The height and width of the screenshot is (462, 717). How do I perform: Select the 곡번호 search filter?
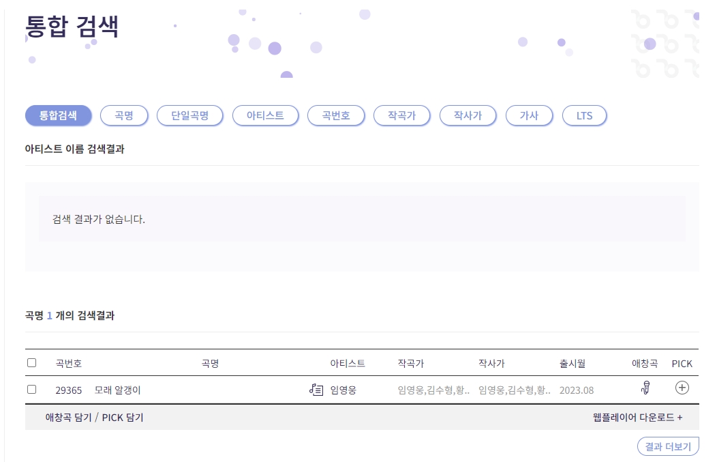(x=336, y=115)
